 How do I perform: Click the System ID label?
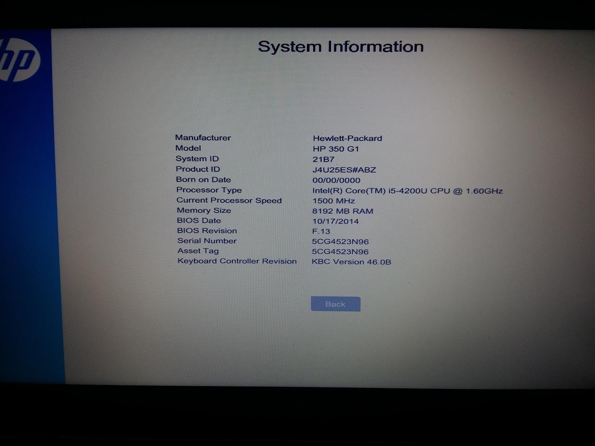[x=197, y=158]
